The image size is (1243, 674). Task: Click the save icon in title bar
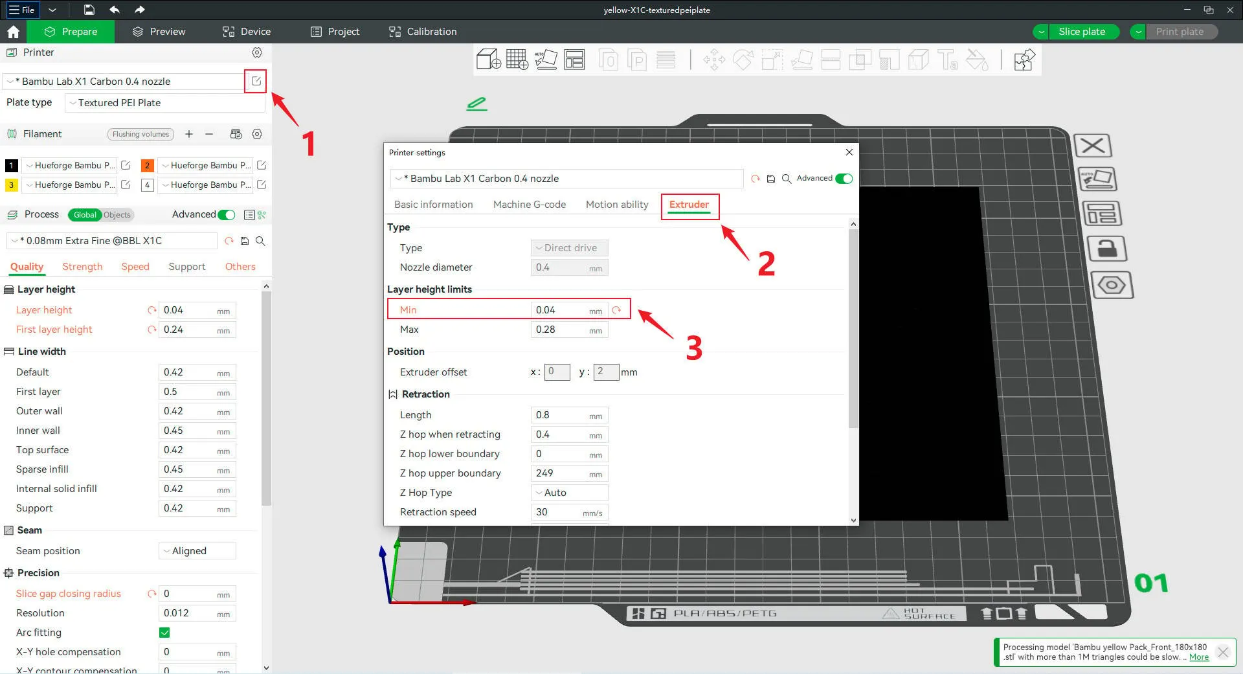click(89, 10)
